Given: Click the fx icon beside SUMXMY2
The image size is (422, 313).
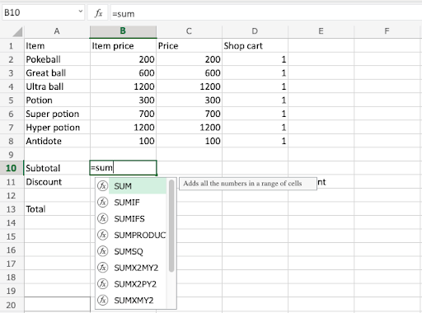Looking at the screenshot, I should [102, 300].
